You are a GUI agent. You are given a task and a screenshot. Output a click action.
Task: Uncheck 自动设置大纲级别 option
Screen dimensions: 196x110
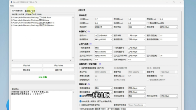80,101
